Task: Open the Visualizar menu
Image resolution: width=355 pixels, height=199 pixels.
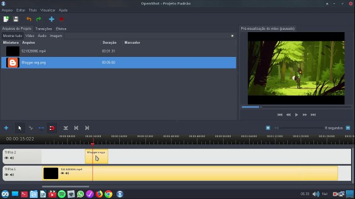Action: click(x=48, y=10)
